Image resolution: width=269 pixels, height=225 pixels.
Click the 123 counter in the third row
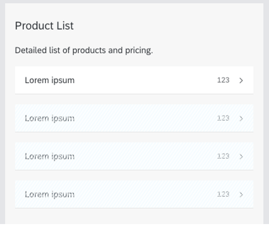[x=223, y=156]
